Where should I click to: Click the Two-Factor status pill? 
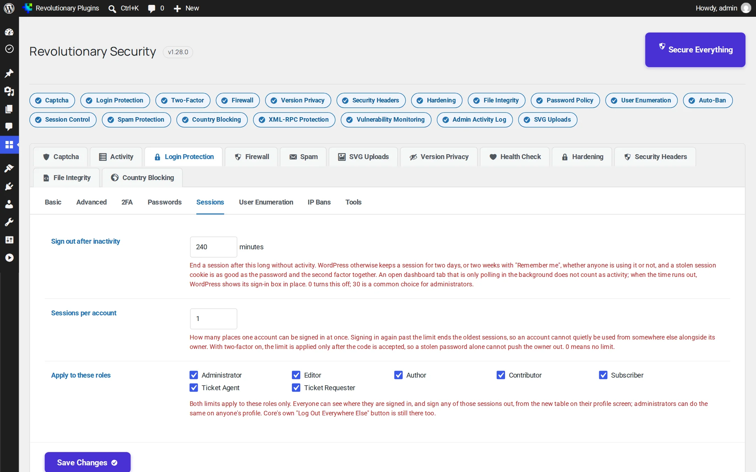tap(183, 100)
